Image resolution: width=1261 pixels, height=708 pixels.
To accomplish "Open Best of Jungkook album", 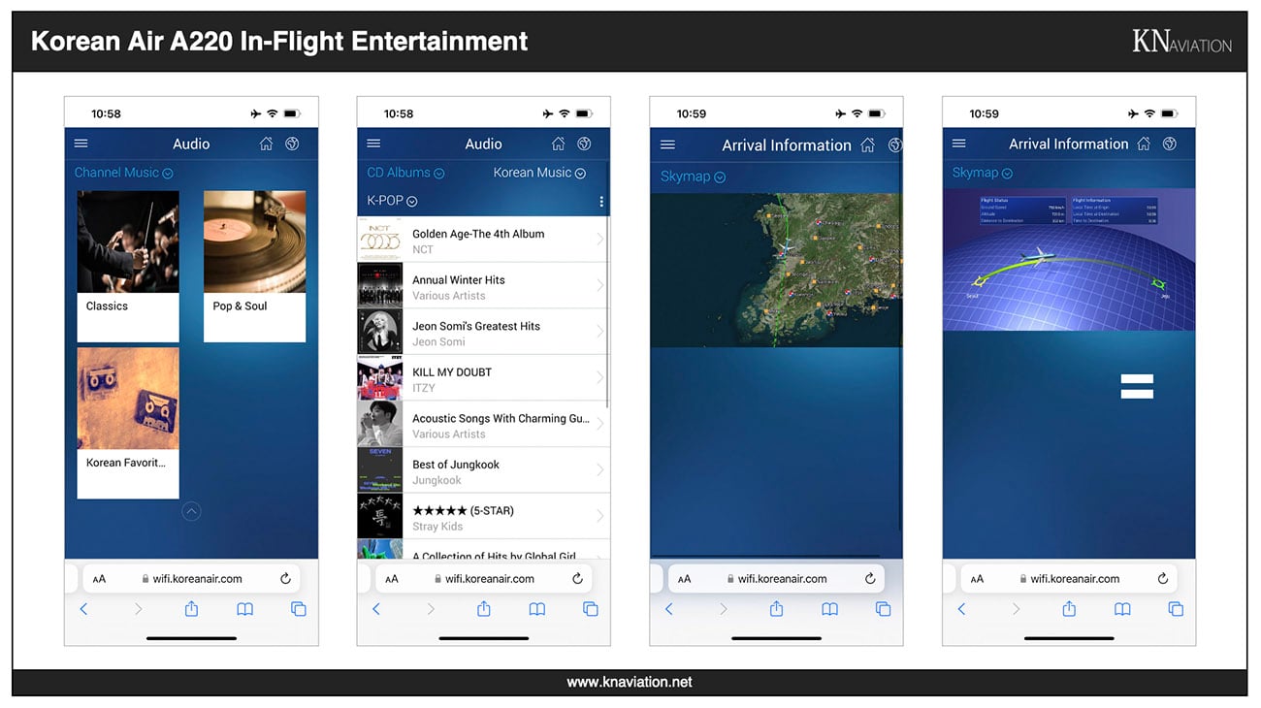I will point(483,470).
